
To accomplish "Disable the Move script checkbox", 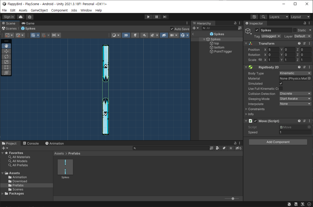I will (x=255, y=121).
